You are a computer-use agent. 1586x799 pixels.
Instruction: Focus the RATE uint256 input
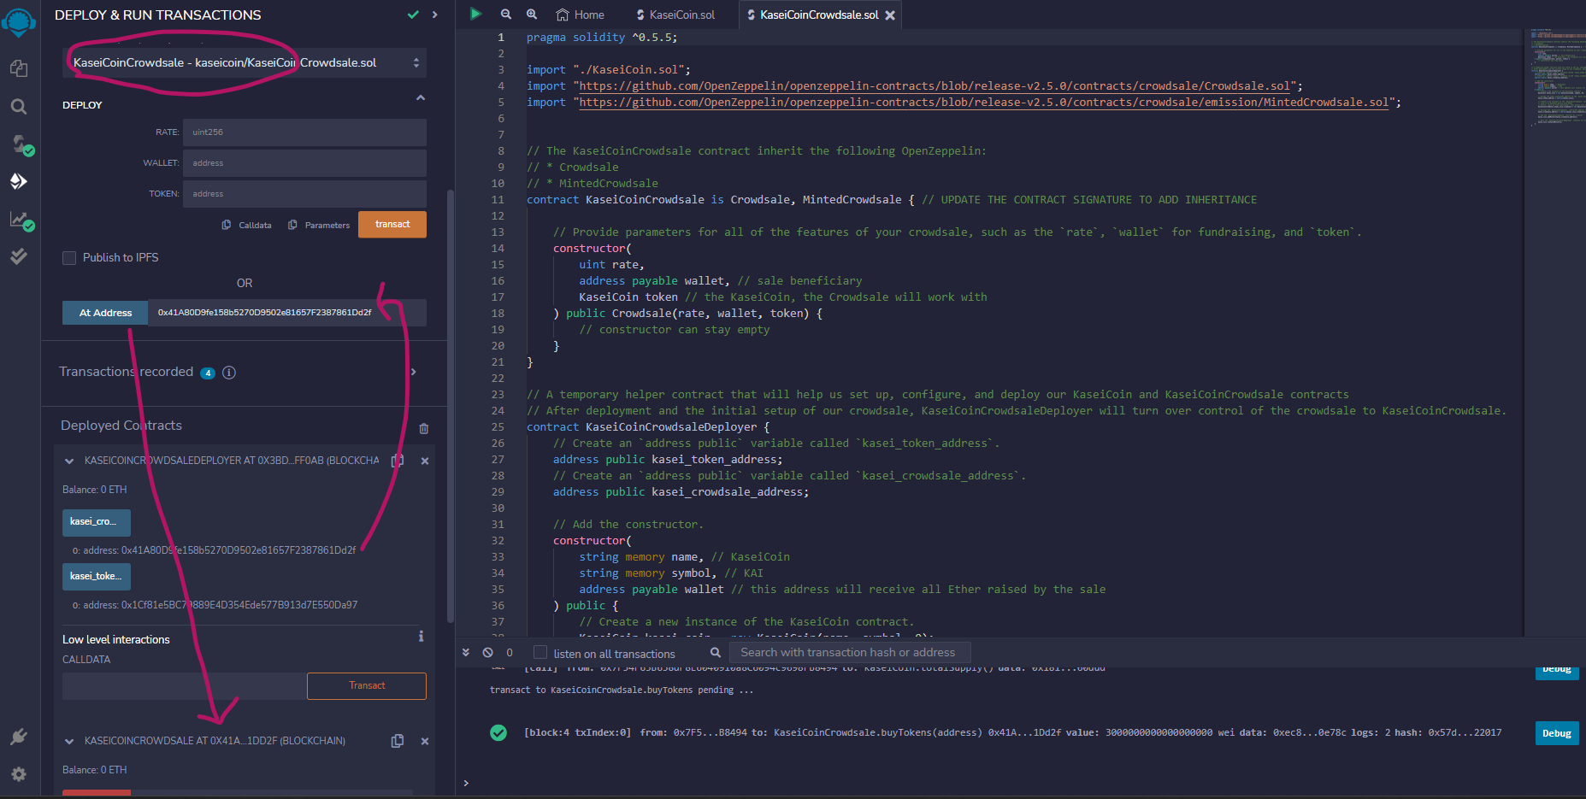304,132
